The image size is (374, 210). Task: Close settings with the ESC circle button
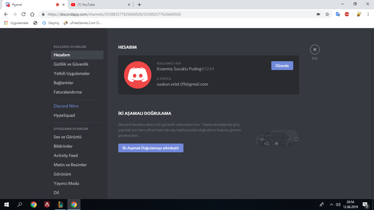(x=315, y=49)
